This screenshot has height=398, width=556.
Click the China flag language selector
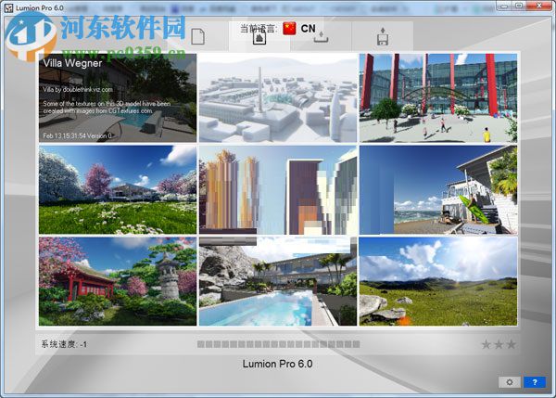coord(289,29)
